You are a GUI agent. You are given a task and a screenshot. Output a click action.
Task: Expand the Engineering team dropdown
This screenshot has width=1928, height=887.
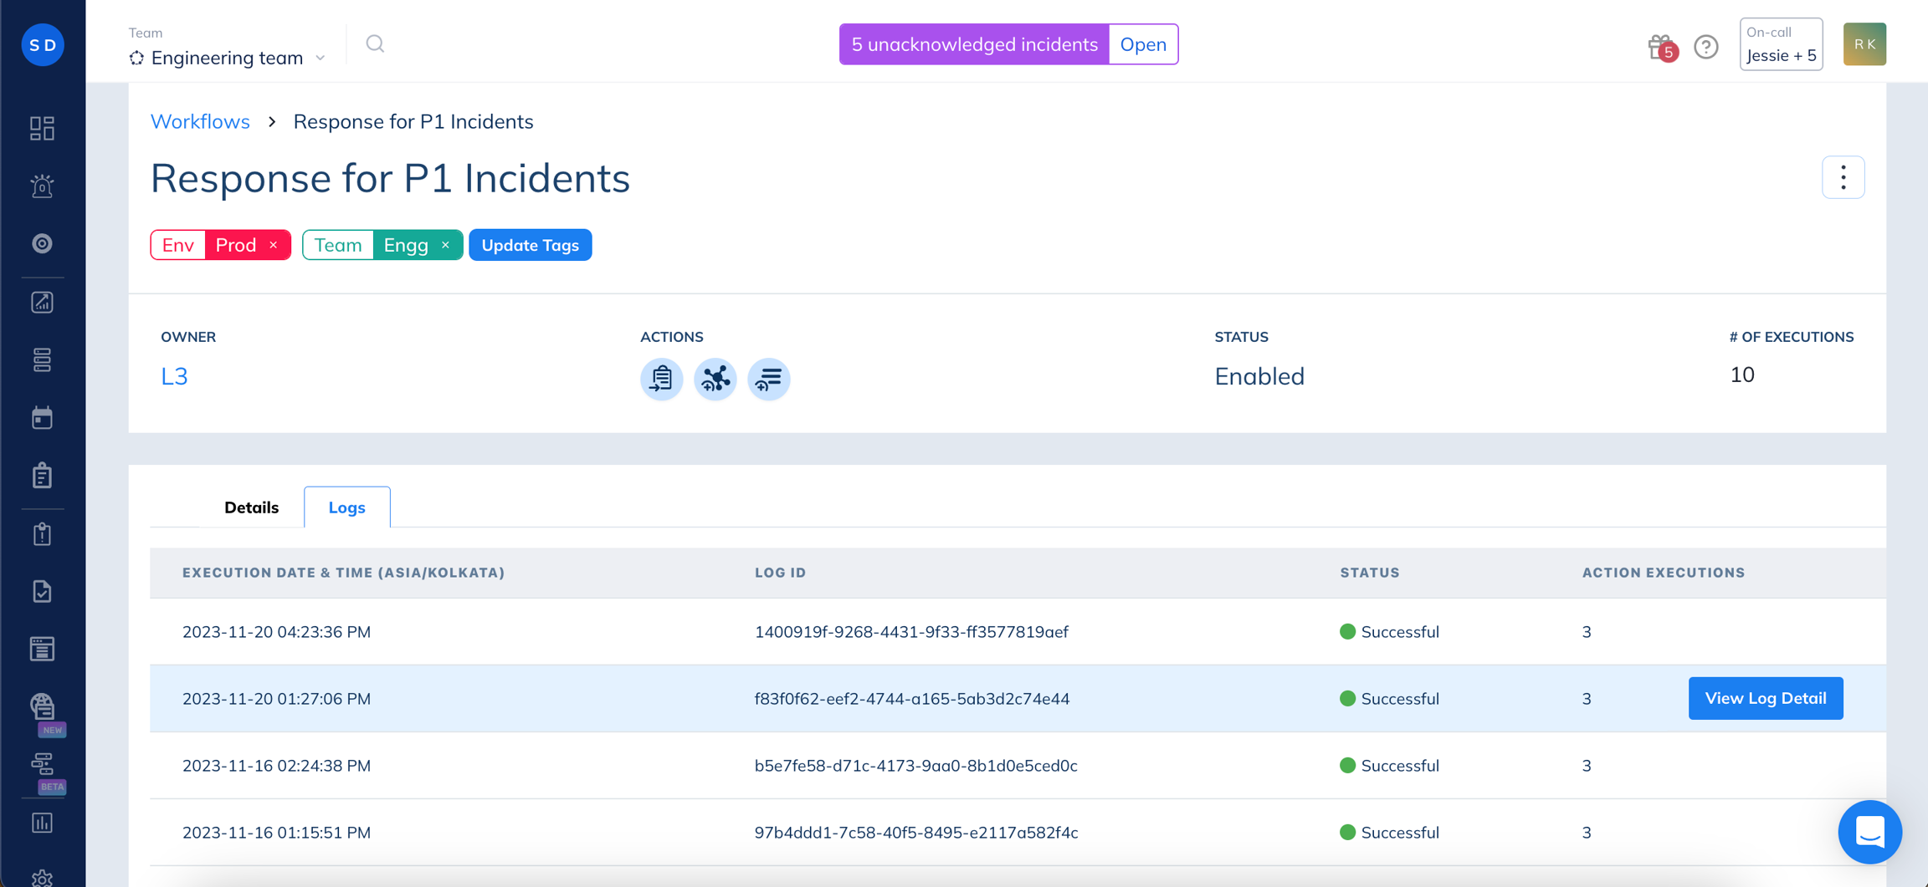point(228,58)
